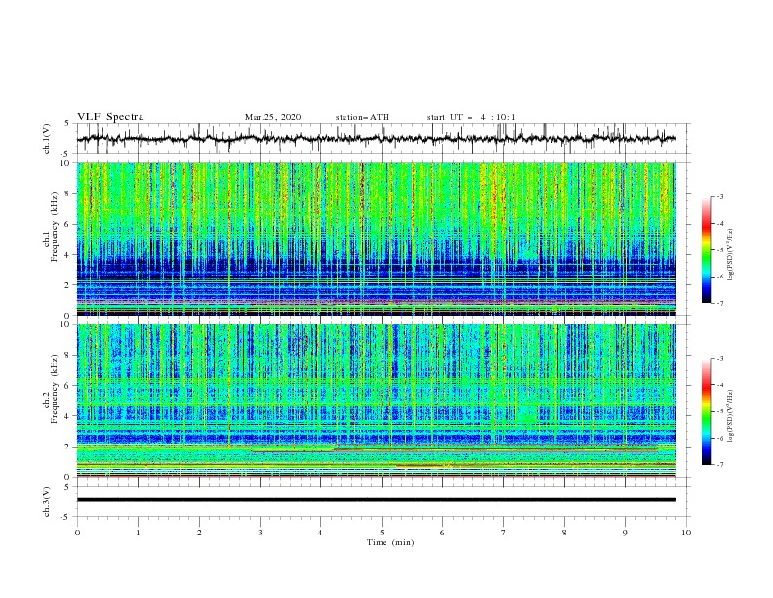Click the ch.1 voltage waveform trace
The height and width of the screenshot is (598, 773).
[376, 139]
